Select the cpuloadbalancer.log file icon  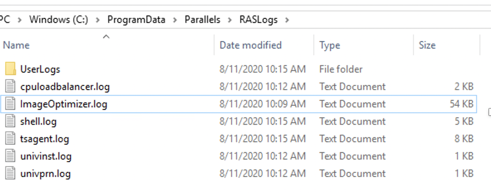pos(10,87)
